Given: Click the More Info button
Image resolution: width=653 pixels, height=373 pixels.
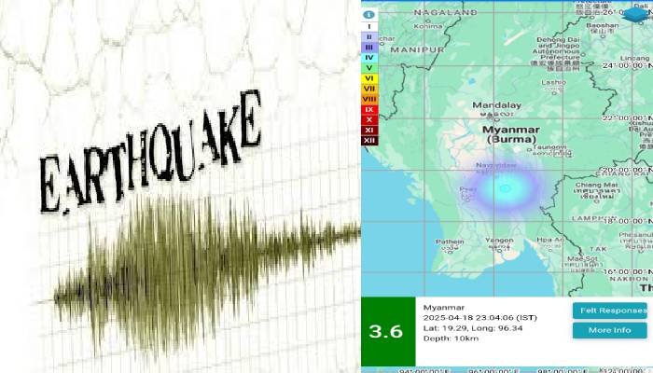Looking at the screenshot, I should click(x=609, y=330).
